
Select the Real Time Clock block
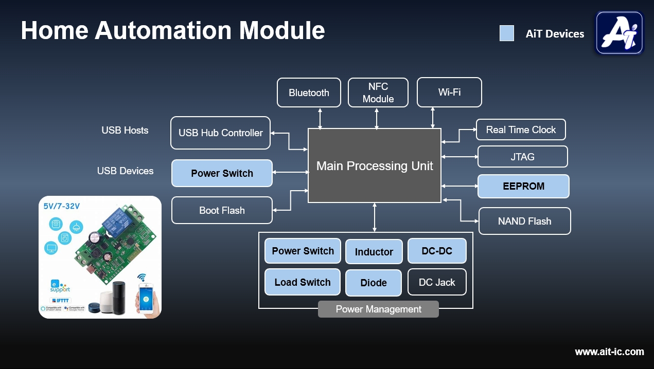click(520, 130)
